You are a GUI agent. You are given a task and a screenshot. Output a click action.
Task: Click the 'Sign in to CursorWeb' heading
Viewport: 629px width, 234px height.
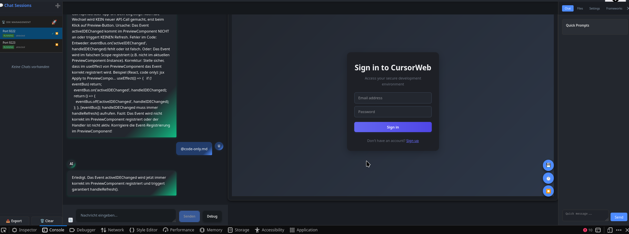click(x=393, y=68)
